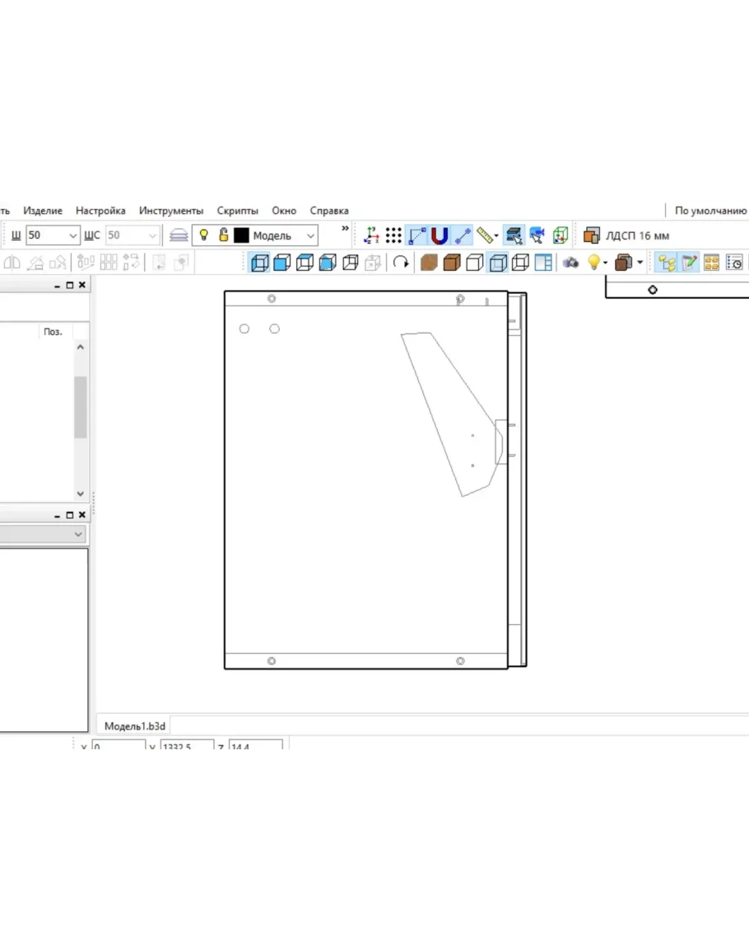The image size is (749, 951).
Task: Toggle the dotted grid snap
Action: [x=393, y=235]
